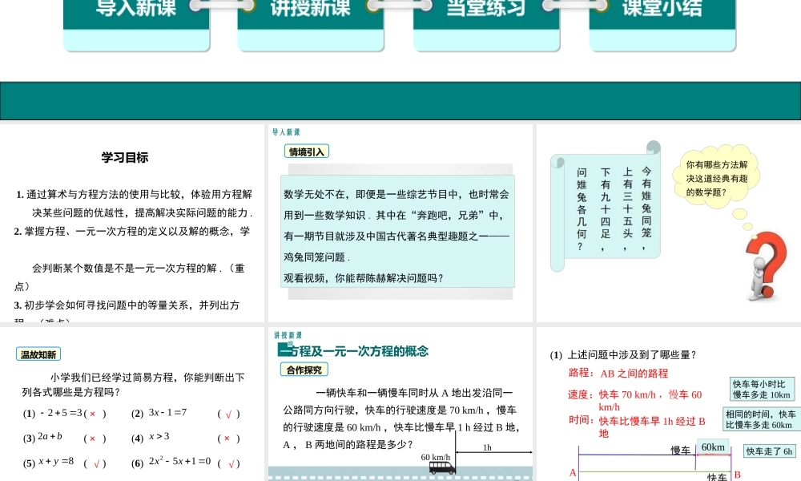This screenshot has width=801, height=481.
Task: Click the 1h arrow label above the road
Action: coord(487,448)
